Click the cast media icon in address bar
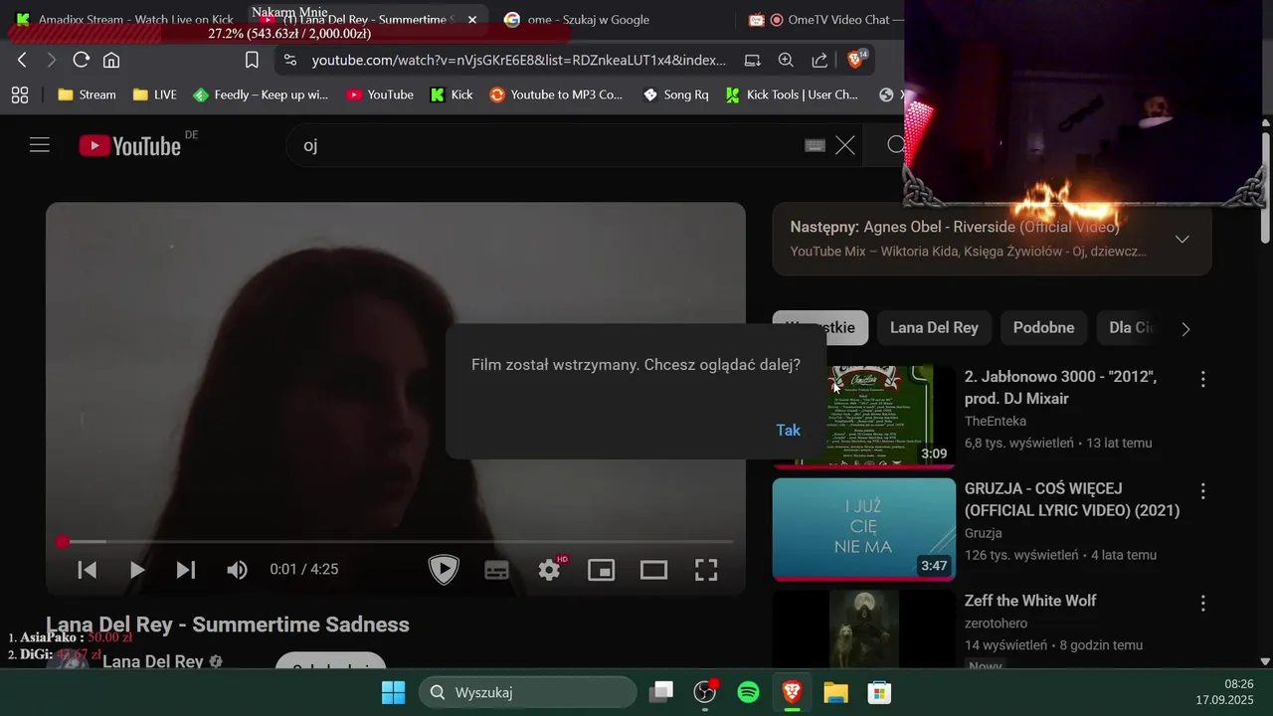The image size is (1273, 716). point(753,60)
